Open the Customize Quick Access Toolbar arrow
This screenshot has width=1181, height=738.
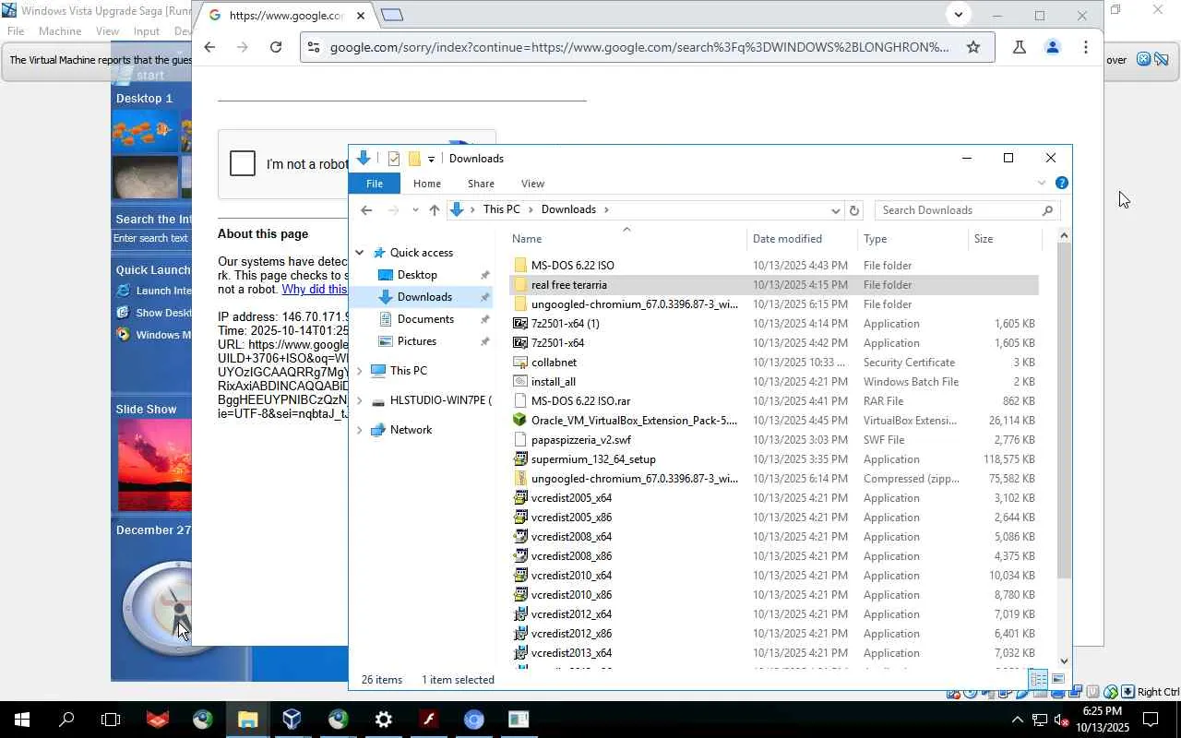point(431,160)
